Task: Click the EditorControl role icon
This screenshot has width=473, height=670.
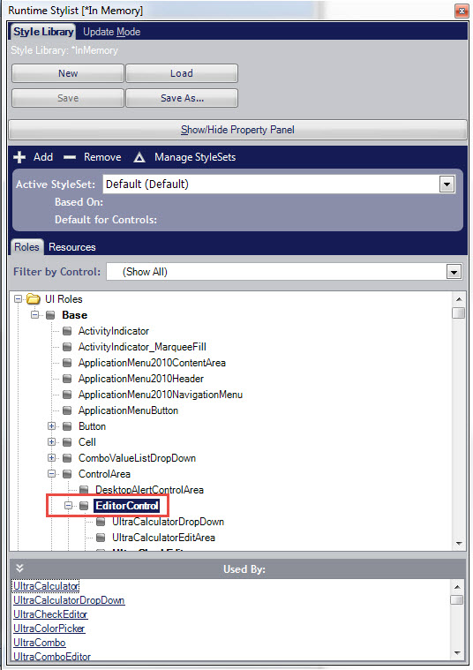Action: pyautogui.click(x=84, y=506)
